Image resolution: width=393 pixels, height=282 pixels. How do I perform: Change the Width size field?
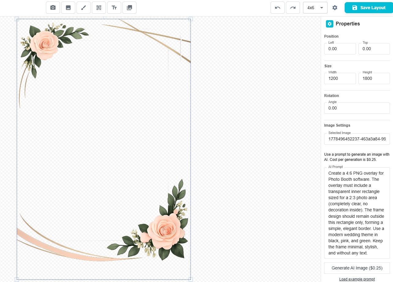tap(340, 78)
